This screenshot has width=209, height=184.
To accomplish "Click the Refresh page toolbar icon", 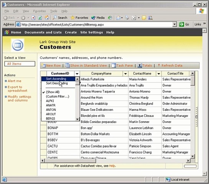I will (x=40, y=18).
